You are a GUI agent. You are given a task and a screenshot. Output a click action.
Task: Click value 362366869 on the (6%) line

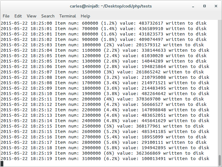(148, 153)
